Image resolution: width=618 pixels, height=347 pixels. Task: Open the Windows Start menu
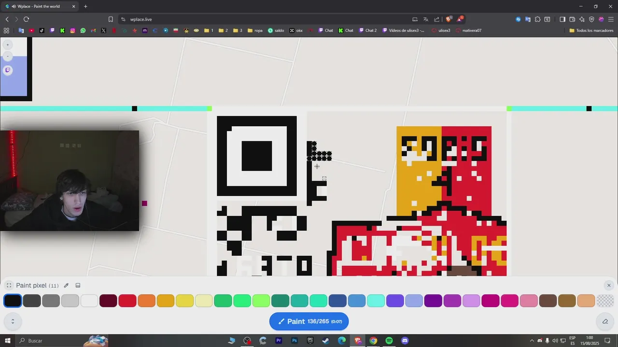(x=8, y=341)
